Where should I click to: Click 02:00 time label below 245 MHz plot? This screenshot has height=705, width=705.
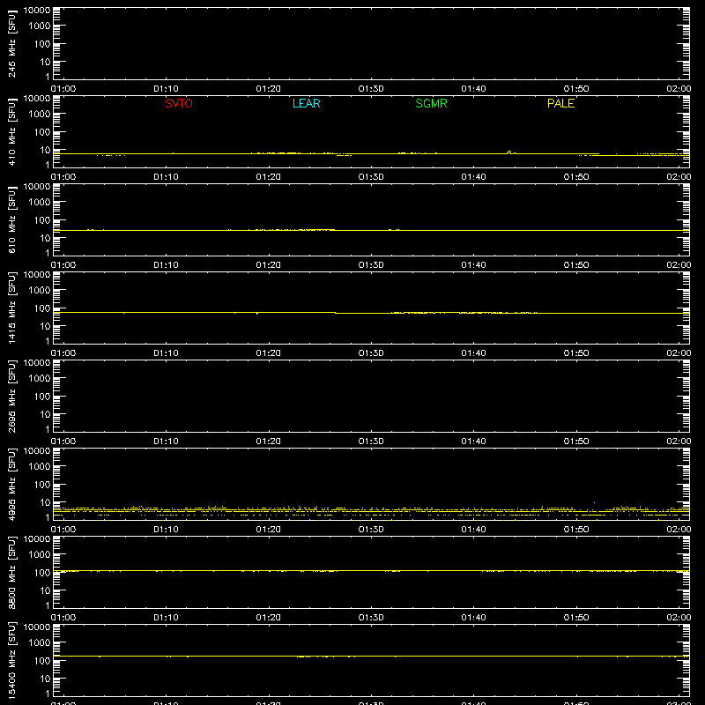click(x=679, y=89)
